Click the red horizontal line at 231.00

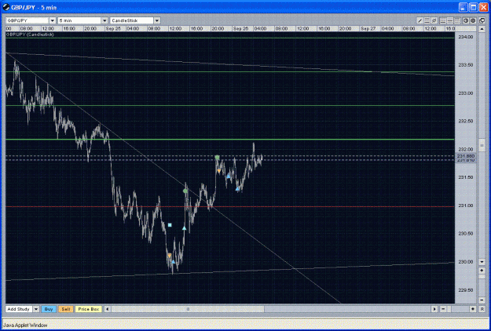[230, 206]
